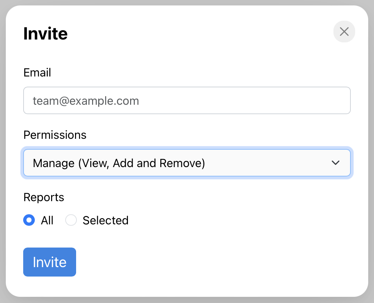Viewport: 374px width, 303px height.
Task: Close the Invite dialog with the X icon
Action: click(x=344, y=32)
